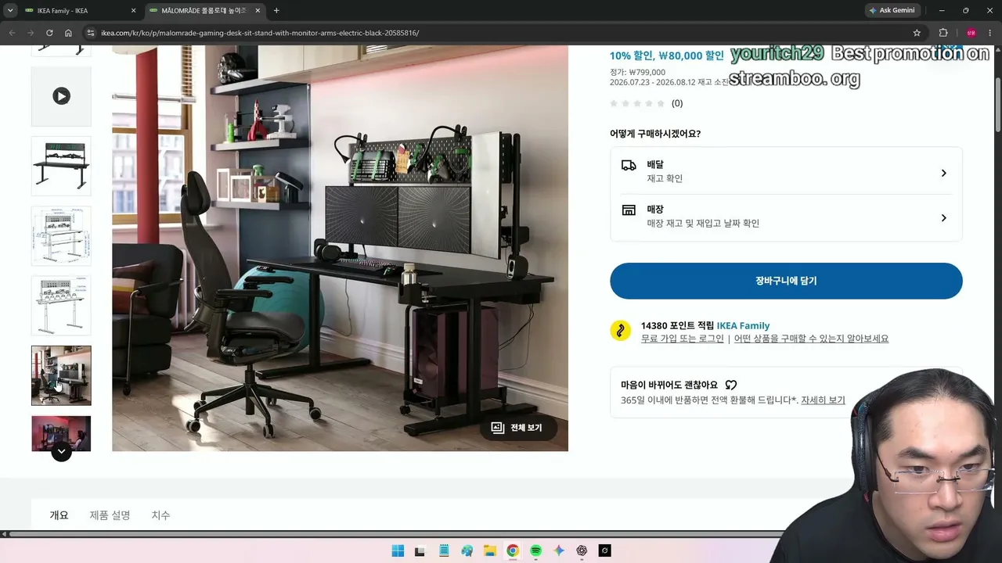Open the Chrome three-dot menu

990,33
